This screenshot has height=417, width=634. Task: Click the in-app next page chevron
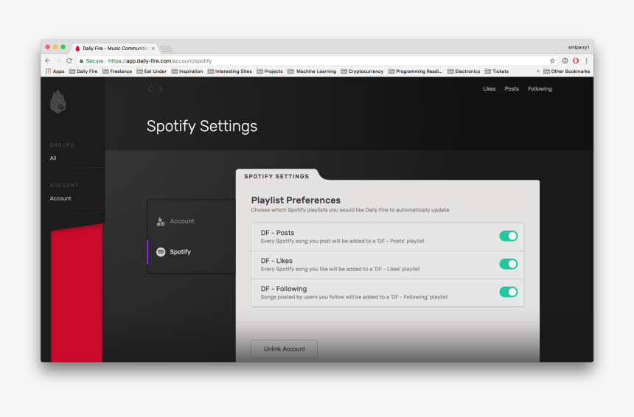(x=161, y=89)
